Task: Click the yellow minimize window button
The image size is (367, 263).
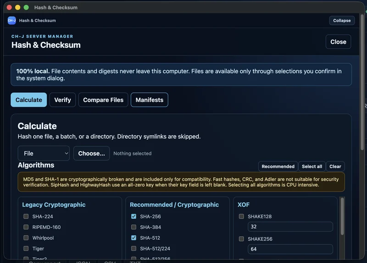Action: [x=17, y=7]
